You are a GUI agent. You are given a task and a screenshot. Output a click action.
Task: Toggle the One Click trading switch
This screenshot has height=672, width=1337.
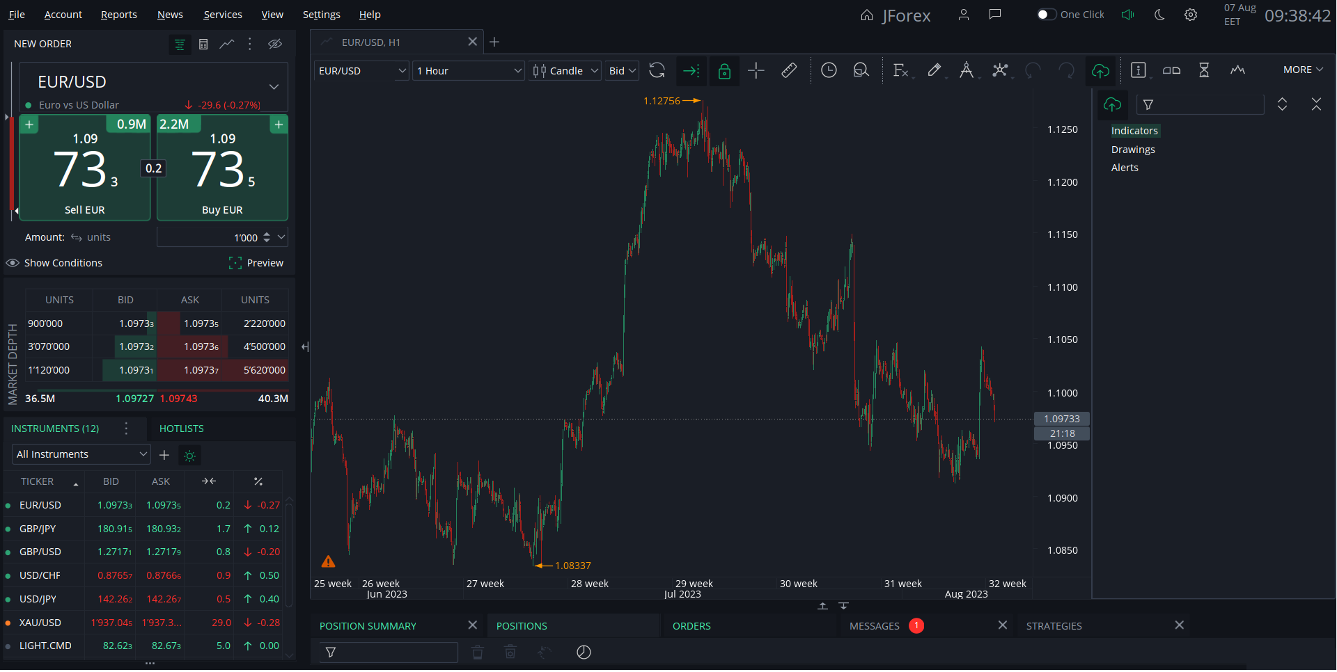pos(1047,15)
